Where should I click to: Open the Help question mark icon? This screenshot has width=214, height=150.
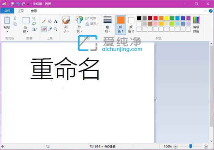point(211,11)
